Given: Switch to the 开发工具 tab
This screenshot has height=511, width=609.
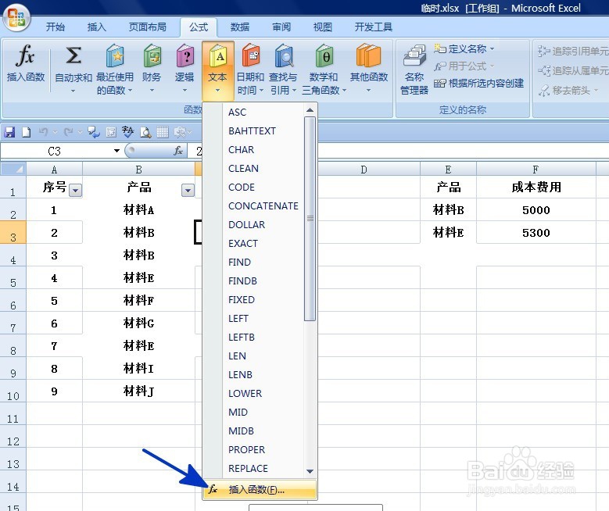Looking at the screenshot, I should 373,27.
